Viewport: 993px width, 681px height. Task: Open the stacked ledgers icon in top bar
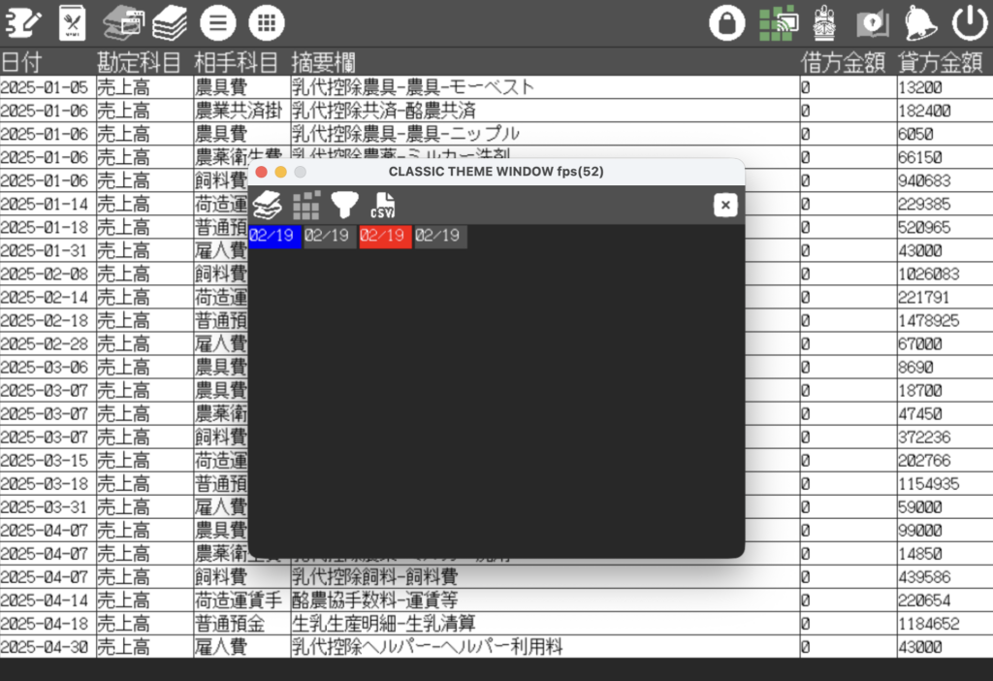point(170,22)
